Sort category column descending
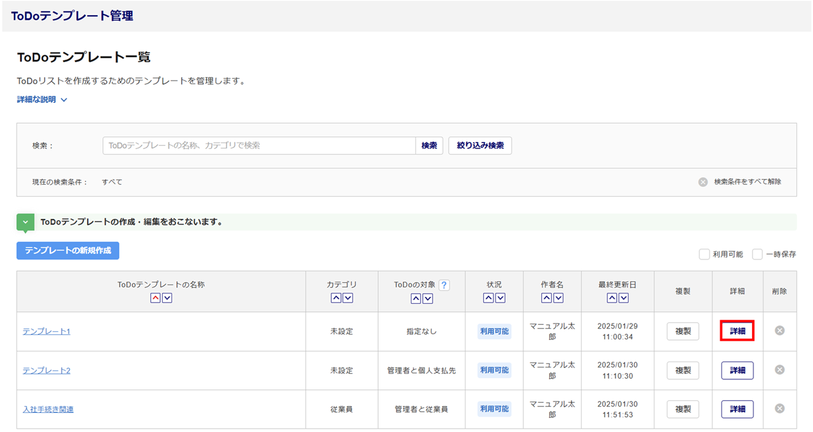This screenshot has height=432, width=813. (347, 298)
